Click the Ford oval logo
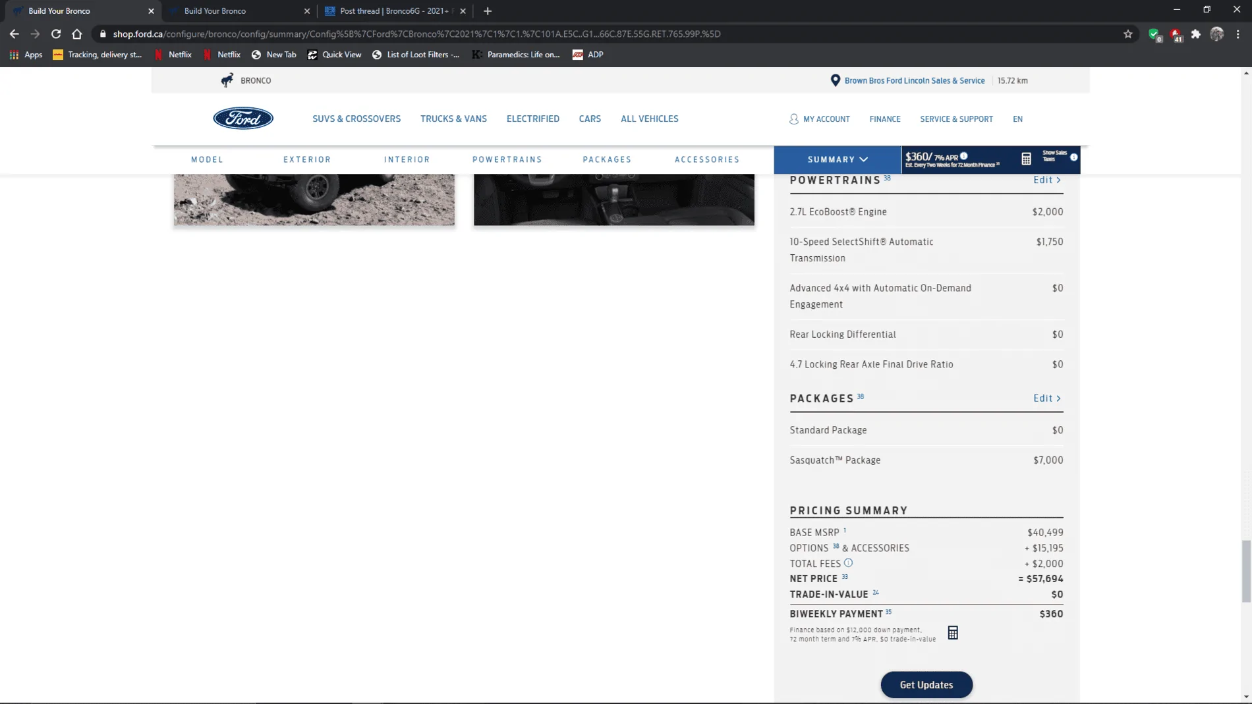Viewport: 1252px width, 704px height. click(243, 119)
